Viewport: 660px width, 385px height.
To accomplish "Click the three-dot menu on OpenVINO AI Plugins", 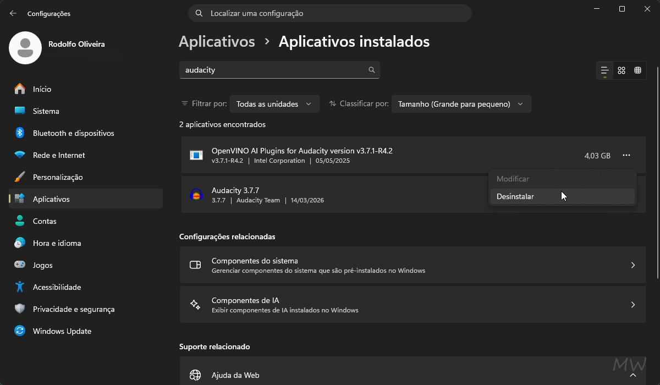I will [x=626, y=156].
